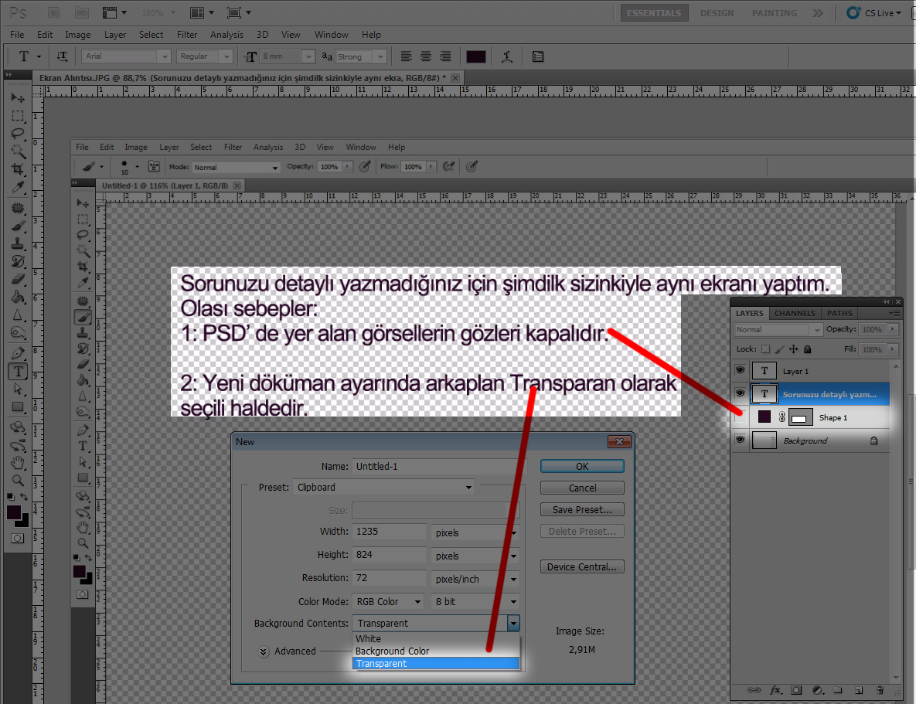Open the fx layer style menu
Viewport: 916px width, 704px height.
tap(776, 689)
